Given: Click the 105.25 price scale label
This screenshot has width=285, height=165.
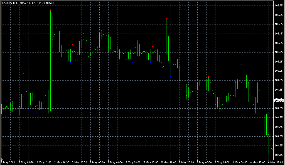Looking at the screenshot, I should 279,52.
